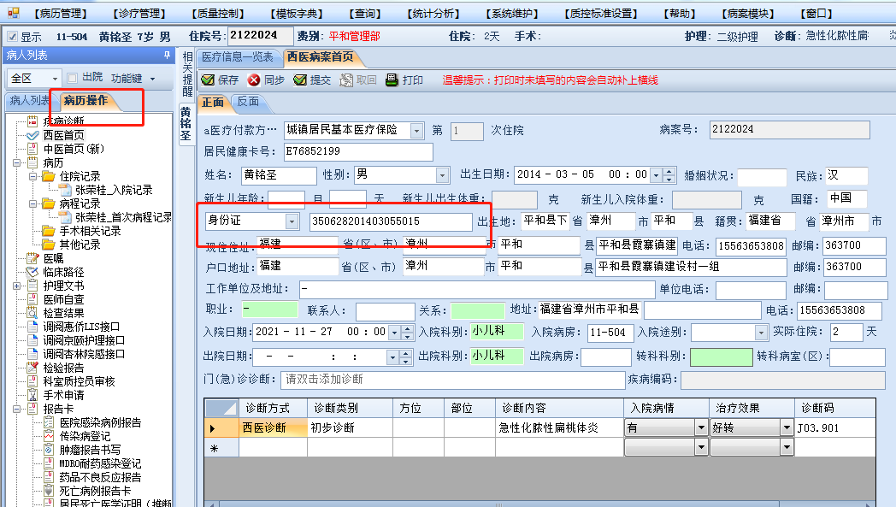Image resolution: width=896 pixels, height=507 pixels.
Task: Switch to the 反面 tab
Action: [x=248, y=102]
